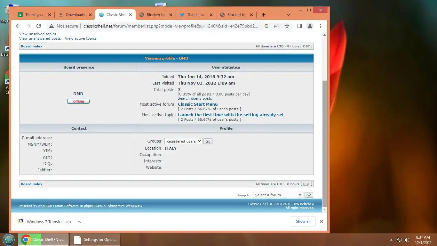437x246 pixels.
Task: Expand the tab search chevron
Action: click(x=288, y=15)
